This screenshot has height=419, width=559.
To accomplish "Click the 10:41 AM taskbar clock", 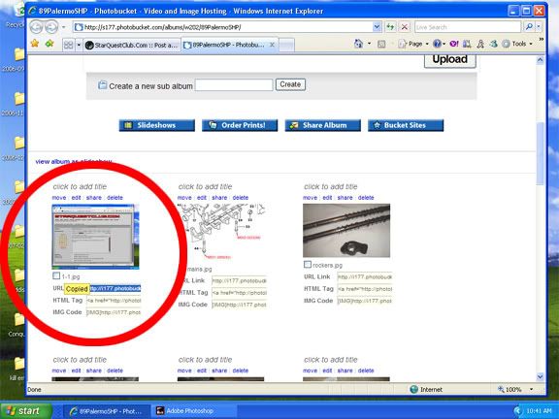I will (x=539, y=411).
